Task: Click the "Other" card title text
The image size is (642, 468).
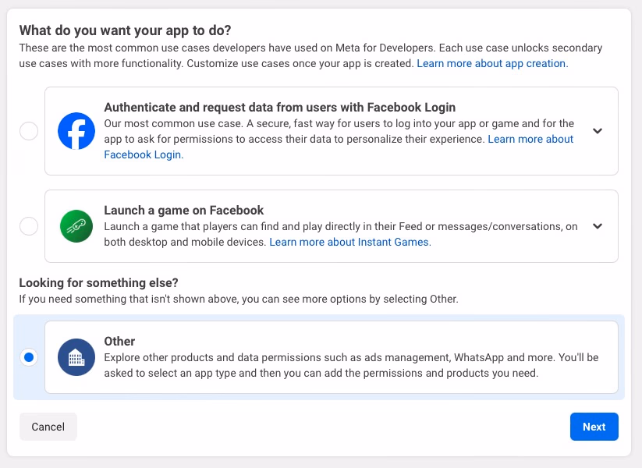Action: click(x=119, y=341)
